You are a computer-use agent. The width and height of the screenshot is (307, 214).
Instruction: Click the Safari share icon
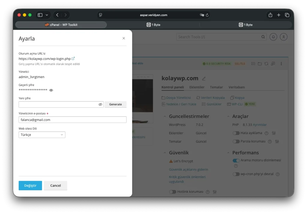(270, 15)
